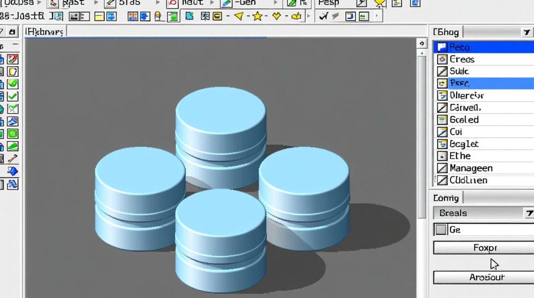The image size is (534, 298).
Task: Click the yellow shape icon in left palette
Action: click(13, 72)
